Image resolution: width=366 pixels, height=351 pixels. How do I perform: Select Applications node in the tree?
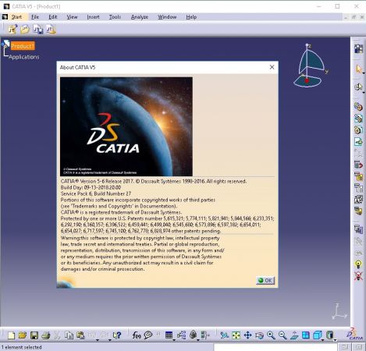click(23, 57)
